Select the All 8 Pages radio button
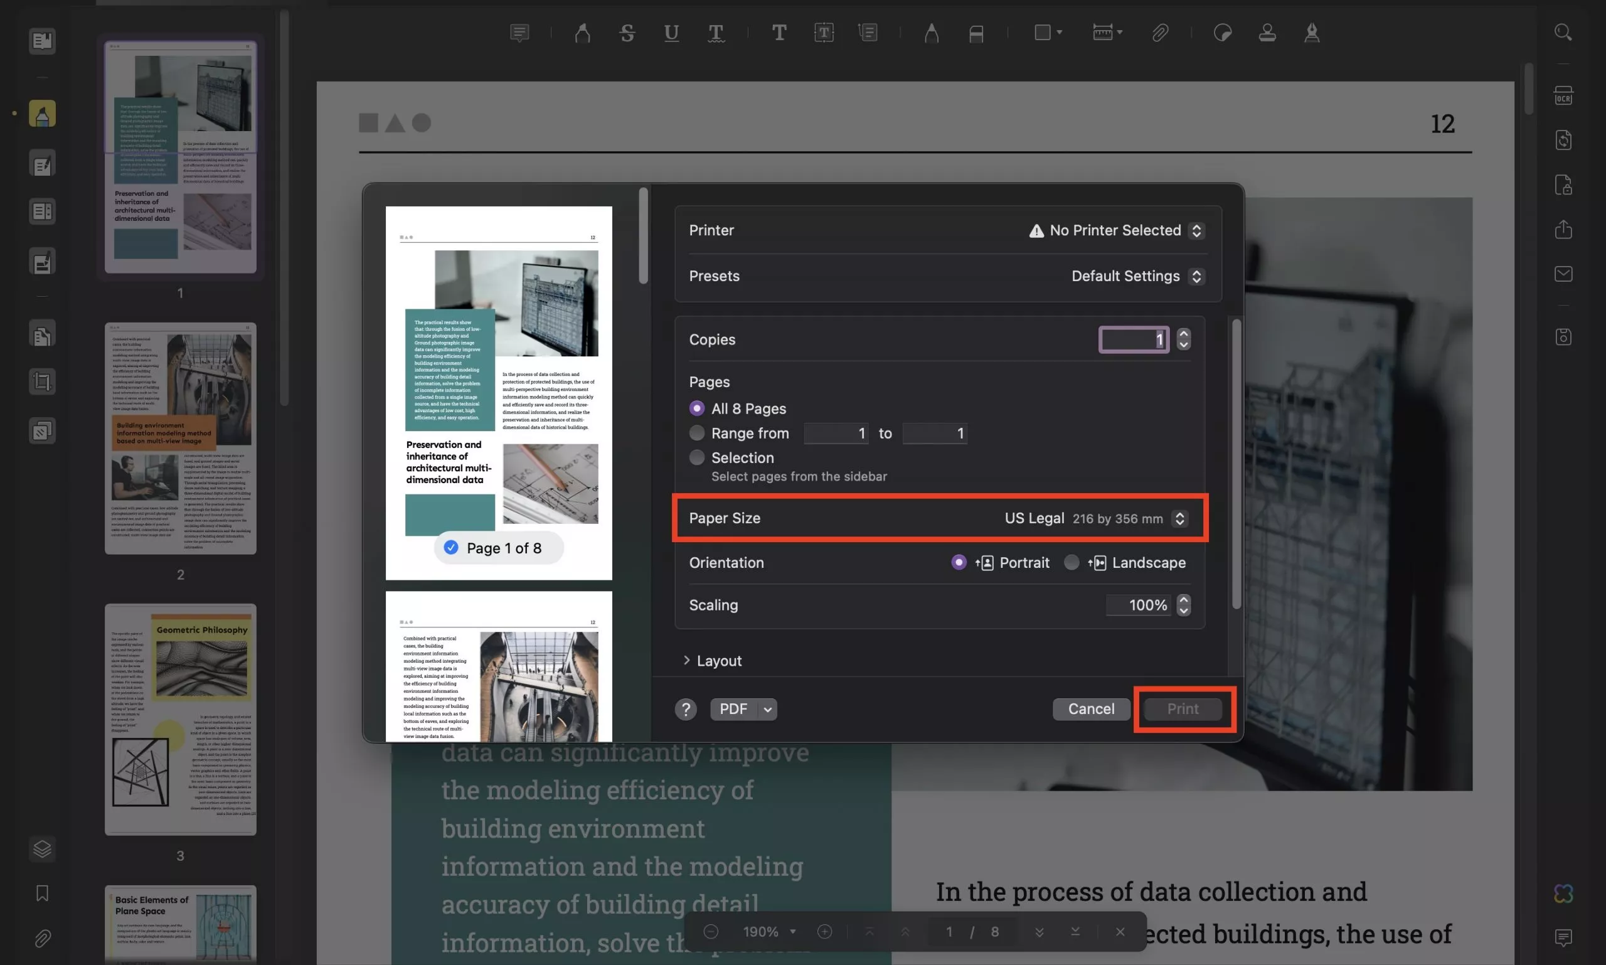Screen dimensions: 1606x965 coord(696,408)
